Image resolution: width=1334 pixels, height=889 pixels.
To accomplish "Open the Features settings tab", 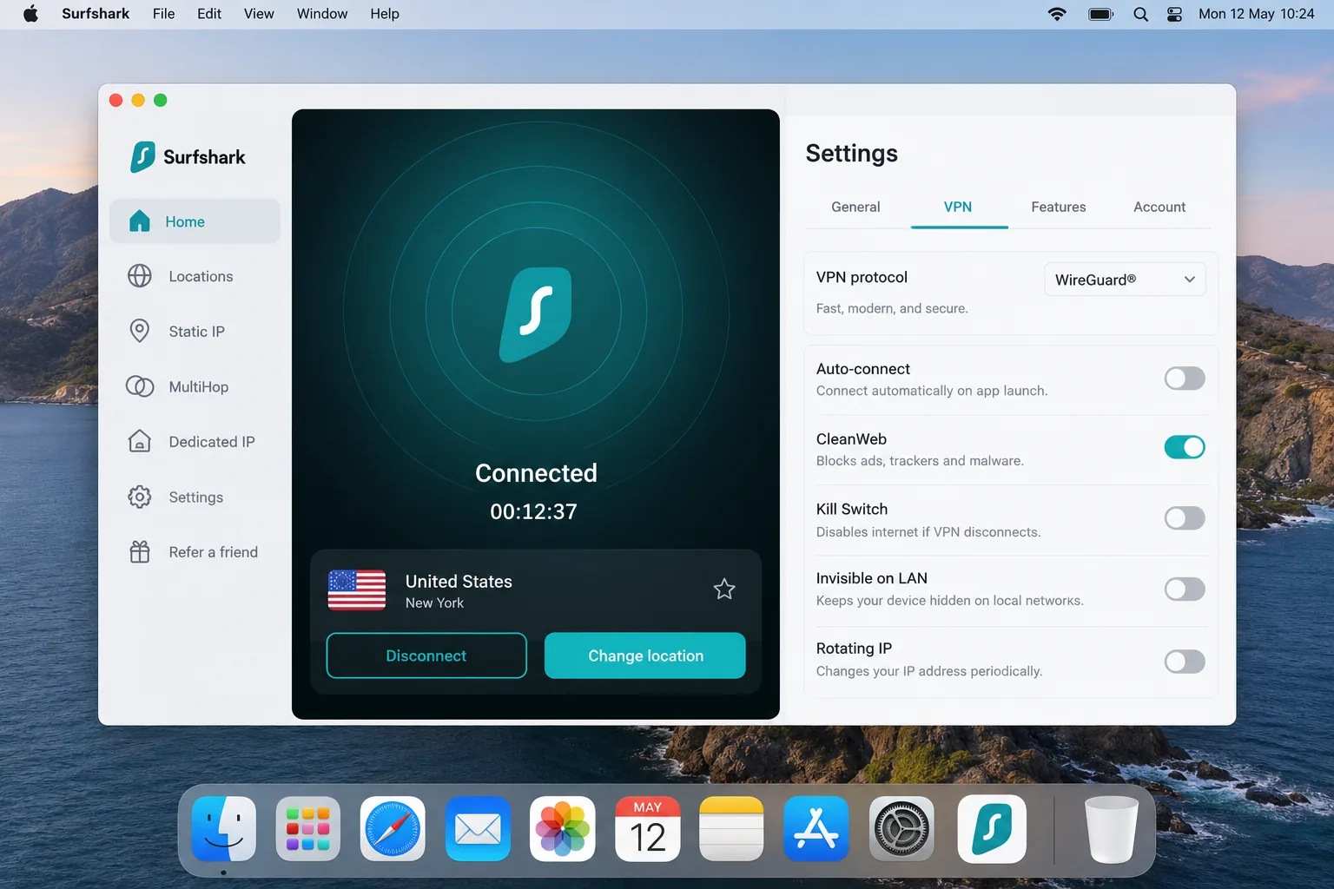I will [1059, 207].
